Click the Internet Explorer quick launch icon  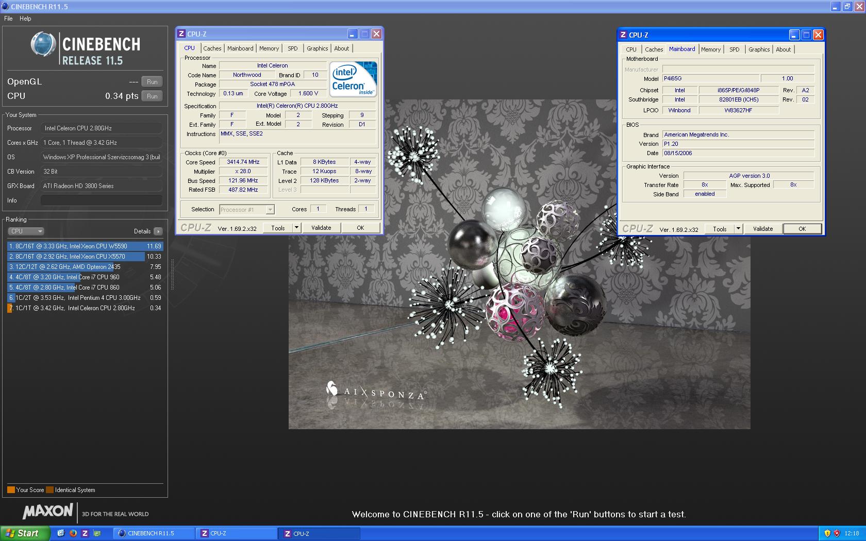point(61,533)
